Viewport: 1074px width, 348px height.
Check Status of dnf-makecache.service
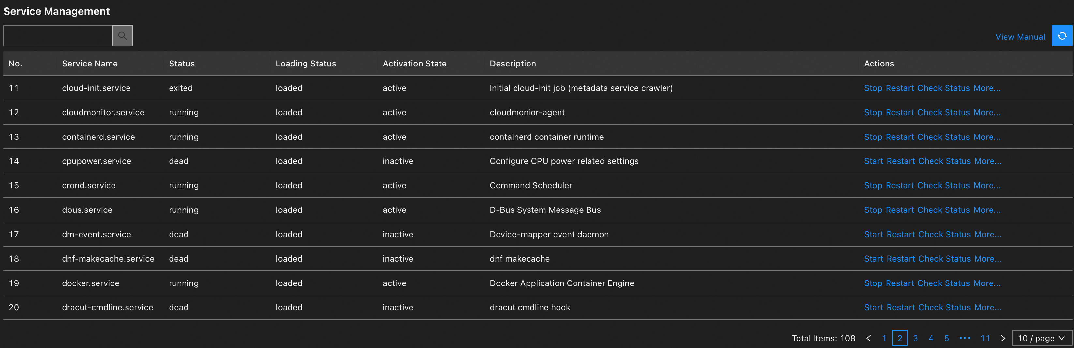pyautogui.click(x=944, y=258)
